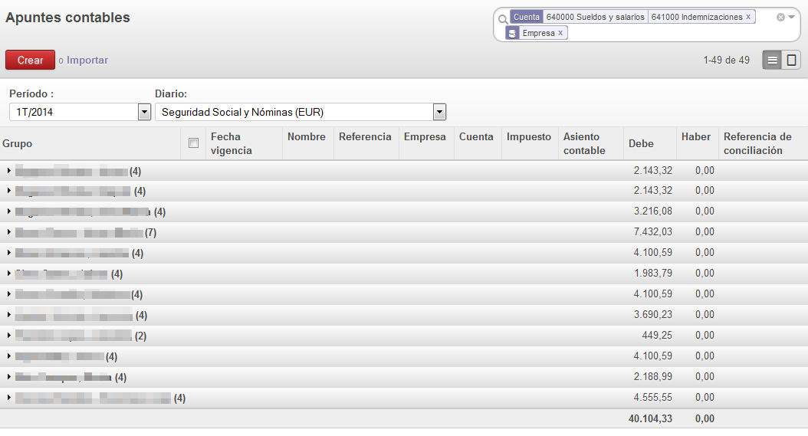Expand the first group row with 2.143,32
The image size is (808, 436).
click(x=9, y=170)
